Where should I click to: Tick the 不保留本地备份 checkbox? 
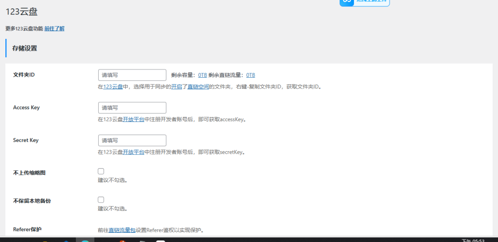101,200
